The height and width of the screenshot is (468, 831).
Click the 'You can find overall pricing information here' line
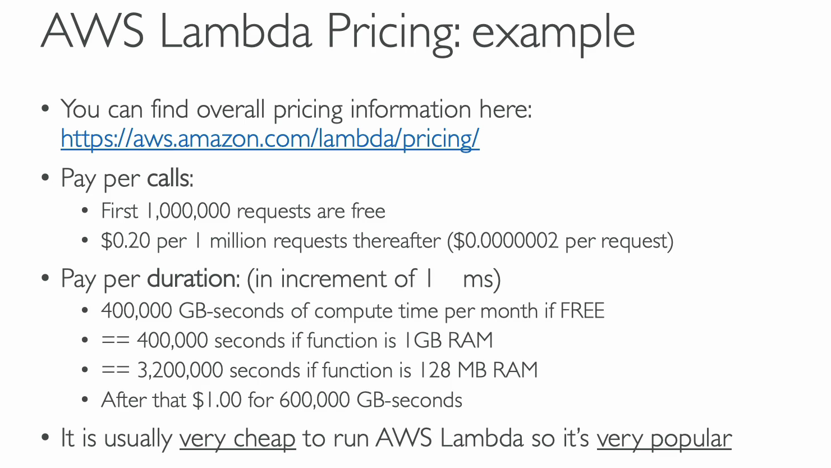pyautogui.click(x=296, y=109)
